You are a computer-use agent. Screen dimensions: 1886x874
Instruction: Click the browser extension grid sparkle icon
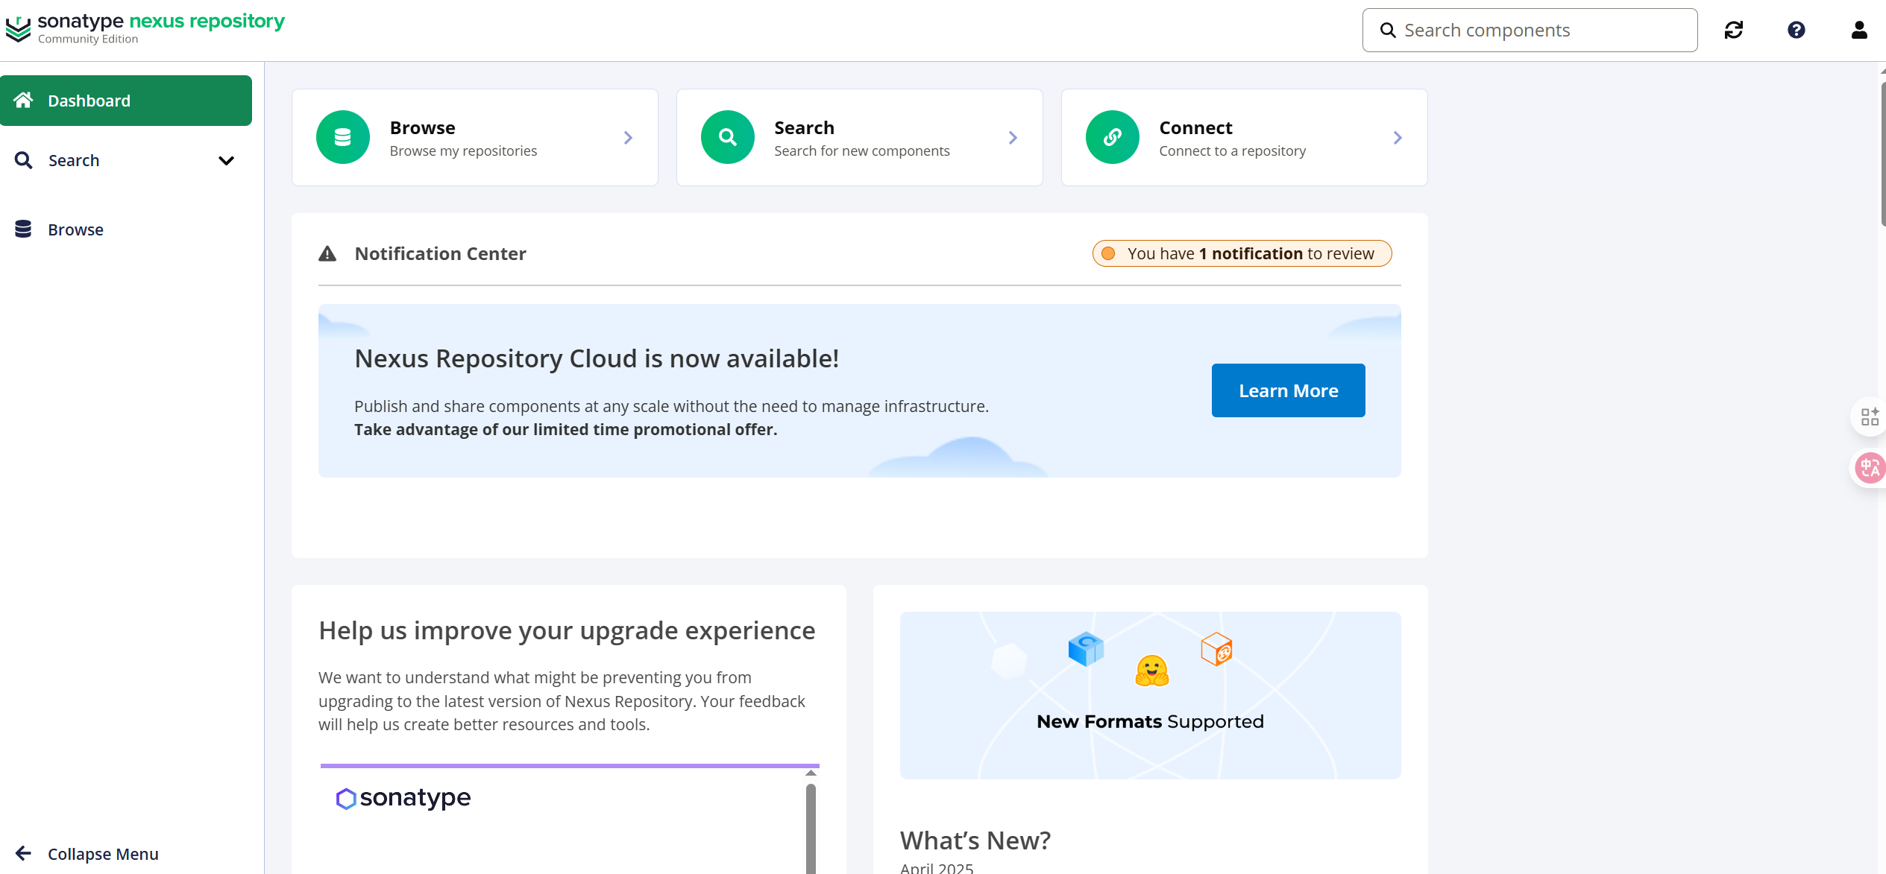1870,416
